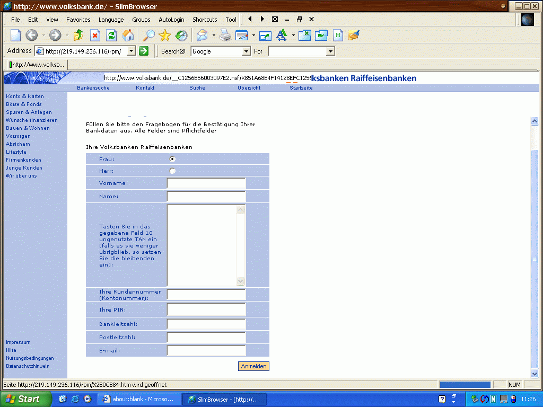Image resolution: width=543 pixels, height=407 pixels.
Task: Open the Back button history dropdown arrow
Action: click(x=43, y=35)
